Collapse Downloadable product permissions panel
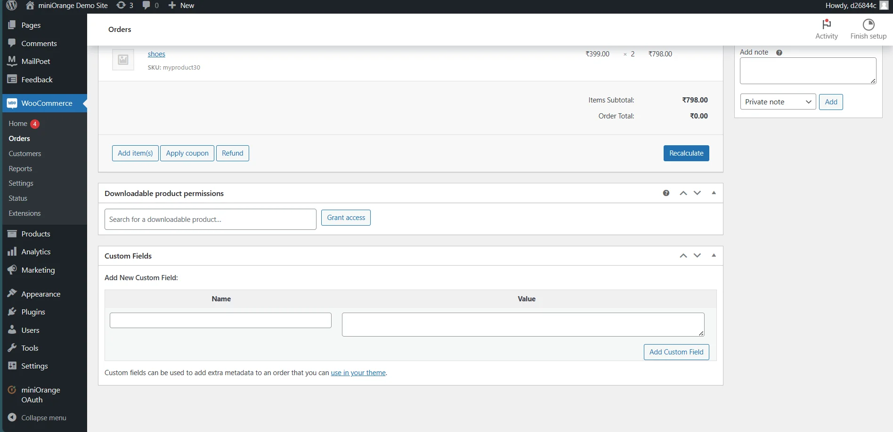This screenshot has height=432, width=893. 714,193
